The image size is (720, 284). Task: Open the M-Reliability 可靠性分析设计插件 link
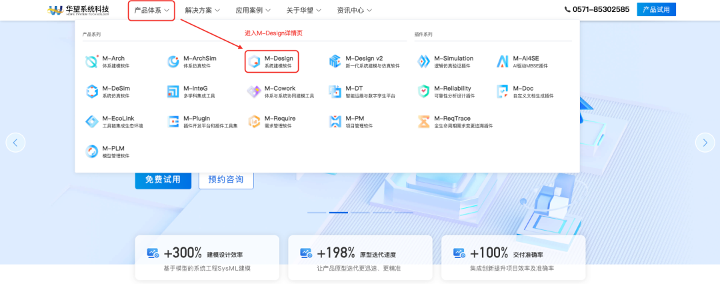(446, 91)
